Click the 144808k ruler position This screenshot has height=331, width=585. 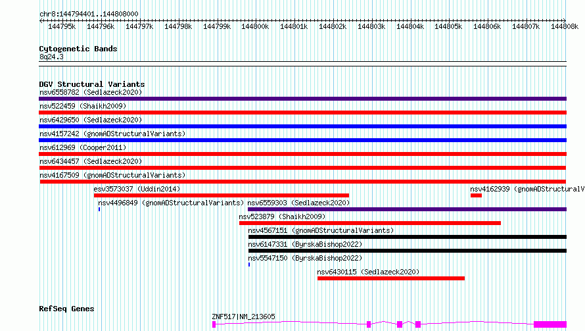pos(565,26)
